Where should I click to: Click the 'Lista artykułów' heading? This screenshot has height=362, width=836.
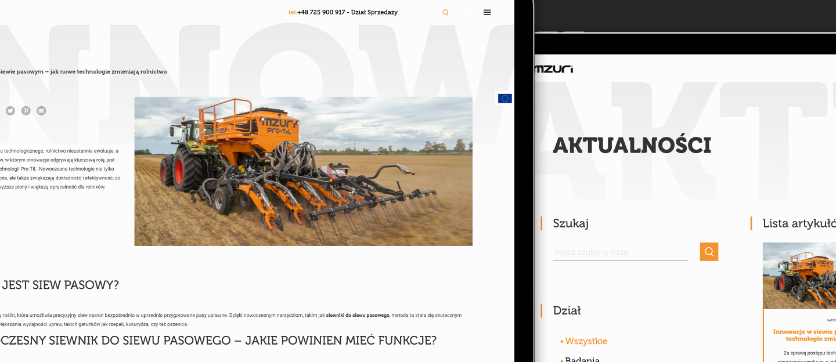coord(799,223)
